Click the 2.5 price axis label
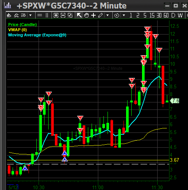The image size is (188, 190). tap(173, 178)
